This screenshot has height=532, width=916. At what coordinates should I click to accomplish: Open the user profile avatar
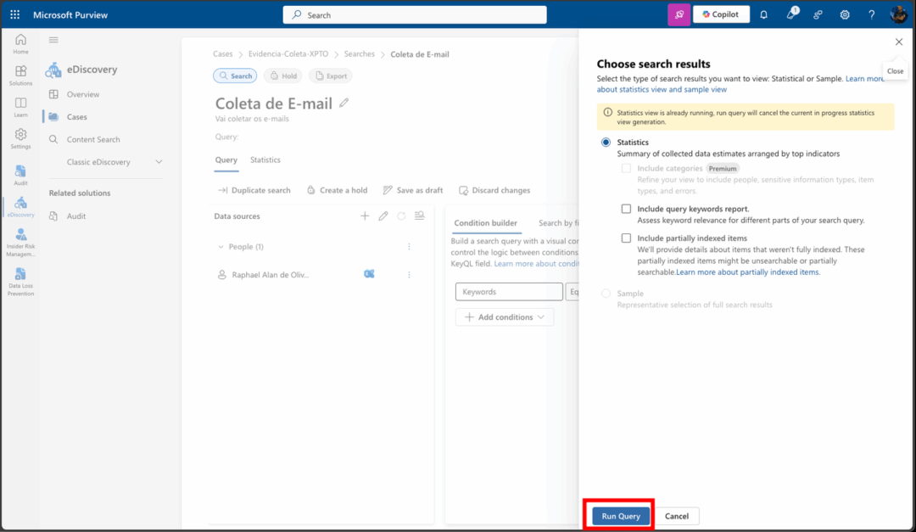click(x=898, y=14)
